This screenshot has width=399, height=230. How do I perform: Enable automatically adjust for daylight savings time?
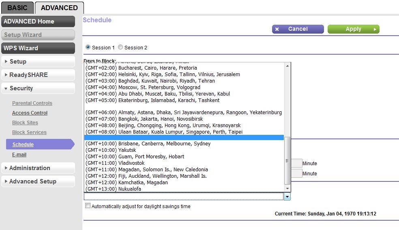pyautogui.click(x=88, y=206)
